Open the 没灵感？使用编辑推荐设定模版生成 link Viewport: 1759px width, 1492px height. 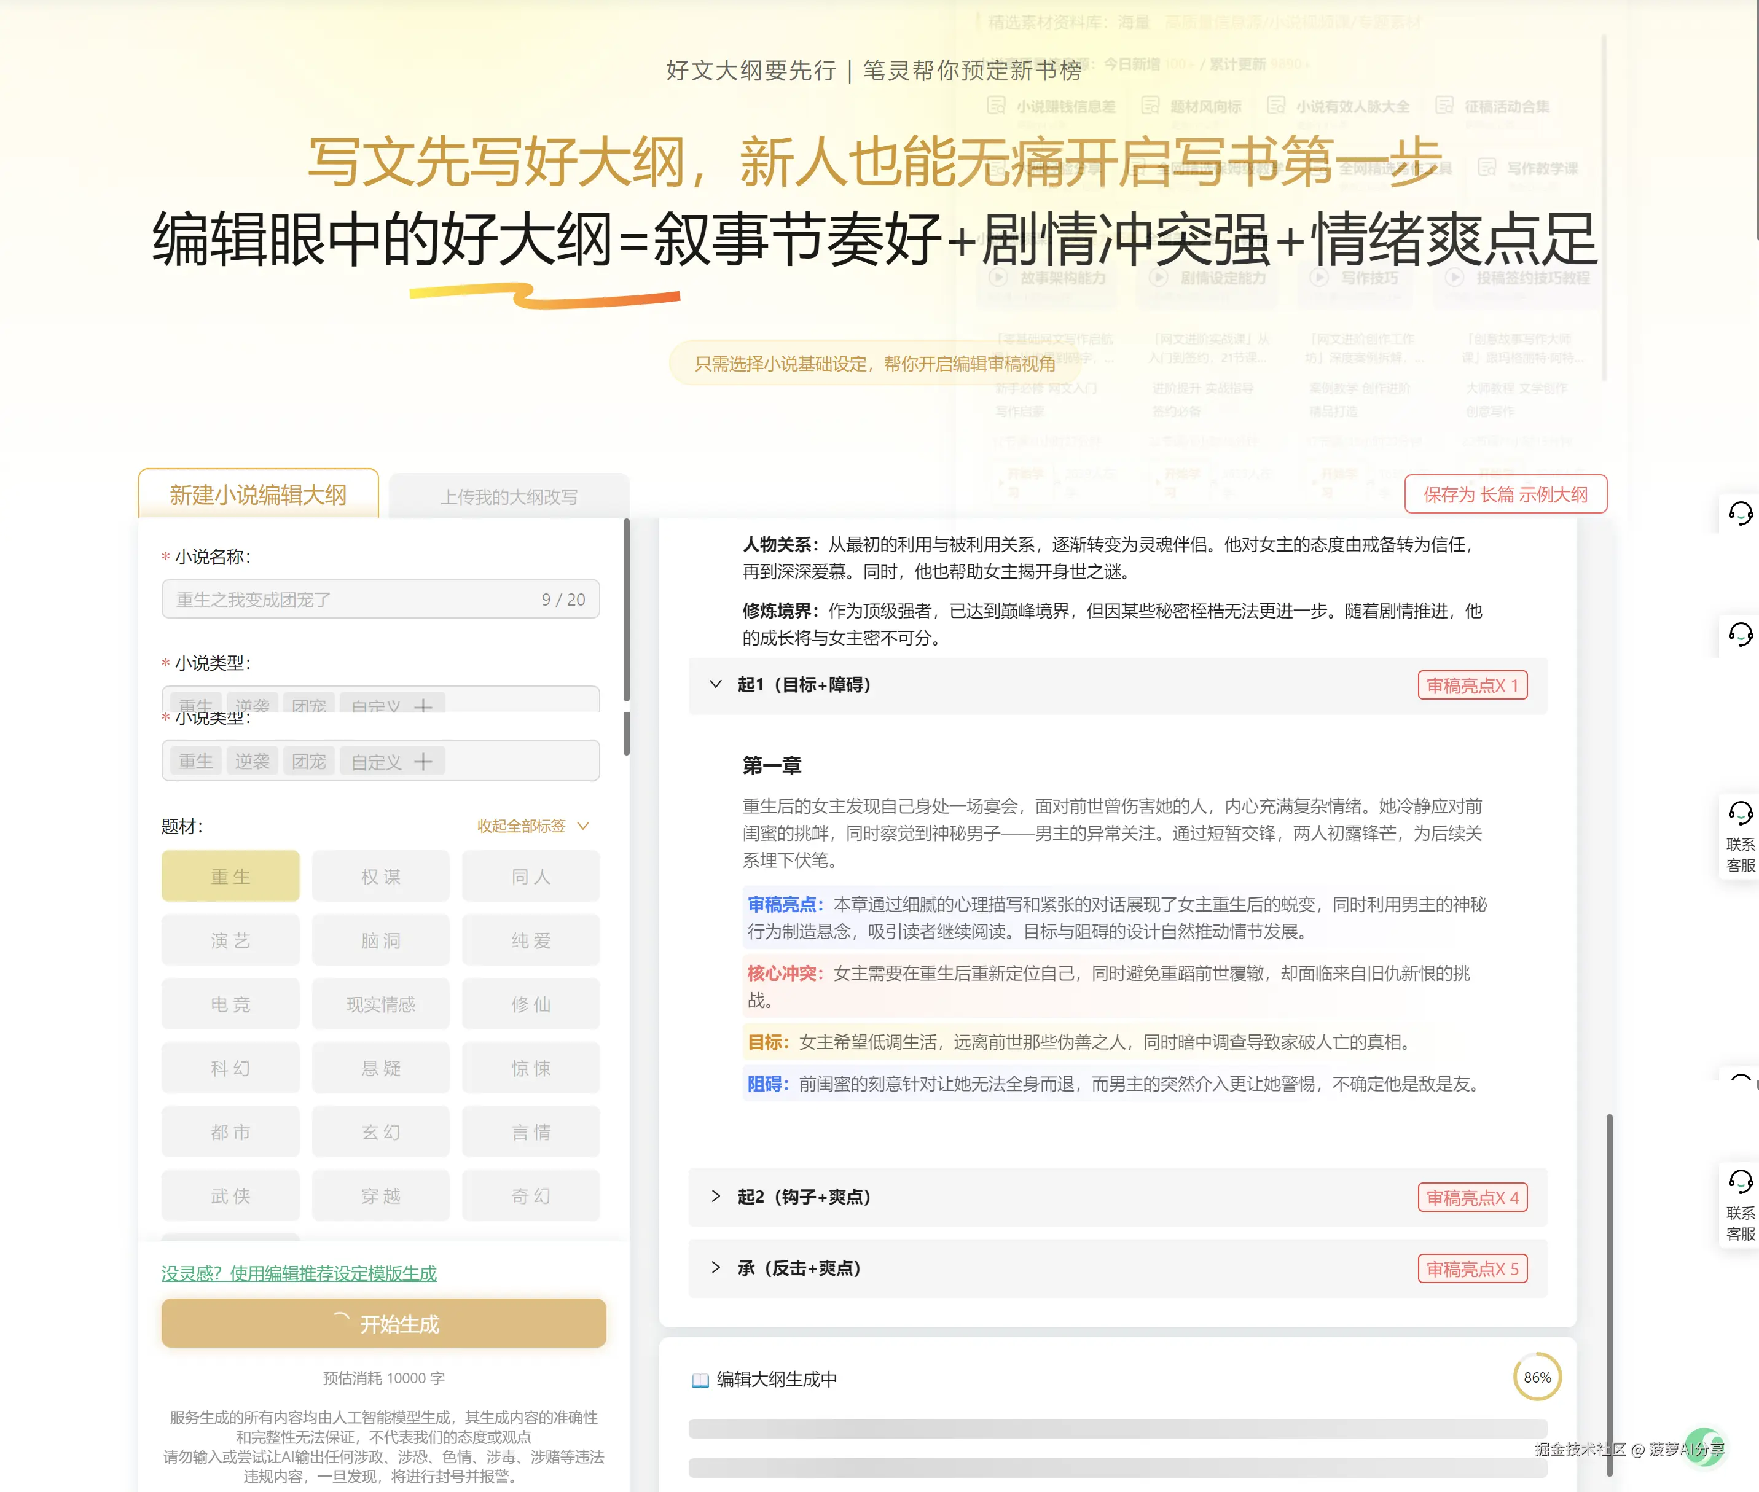[x=299, y=1273]
